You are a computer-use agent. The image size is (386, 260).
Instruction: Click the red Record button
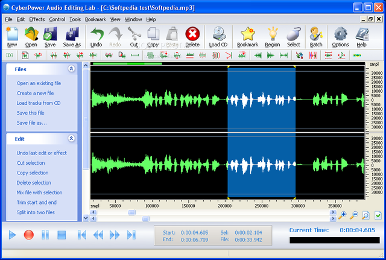(x=28, y=235)
